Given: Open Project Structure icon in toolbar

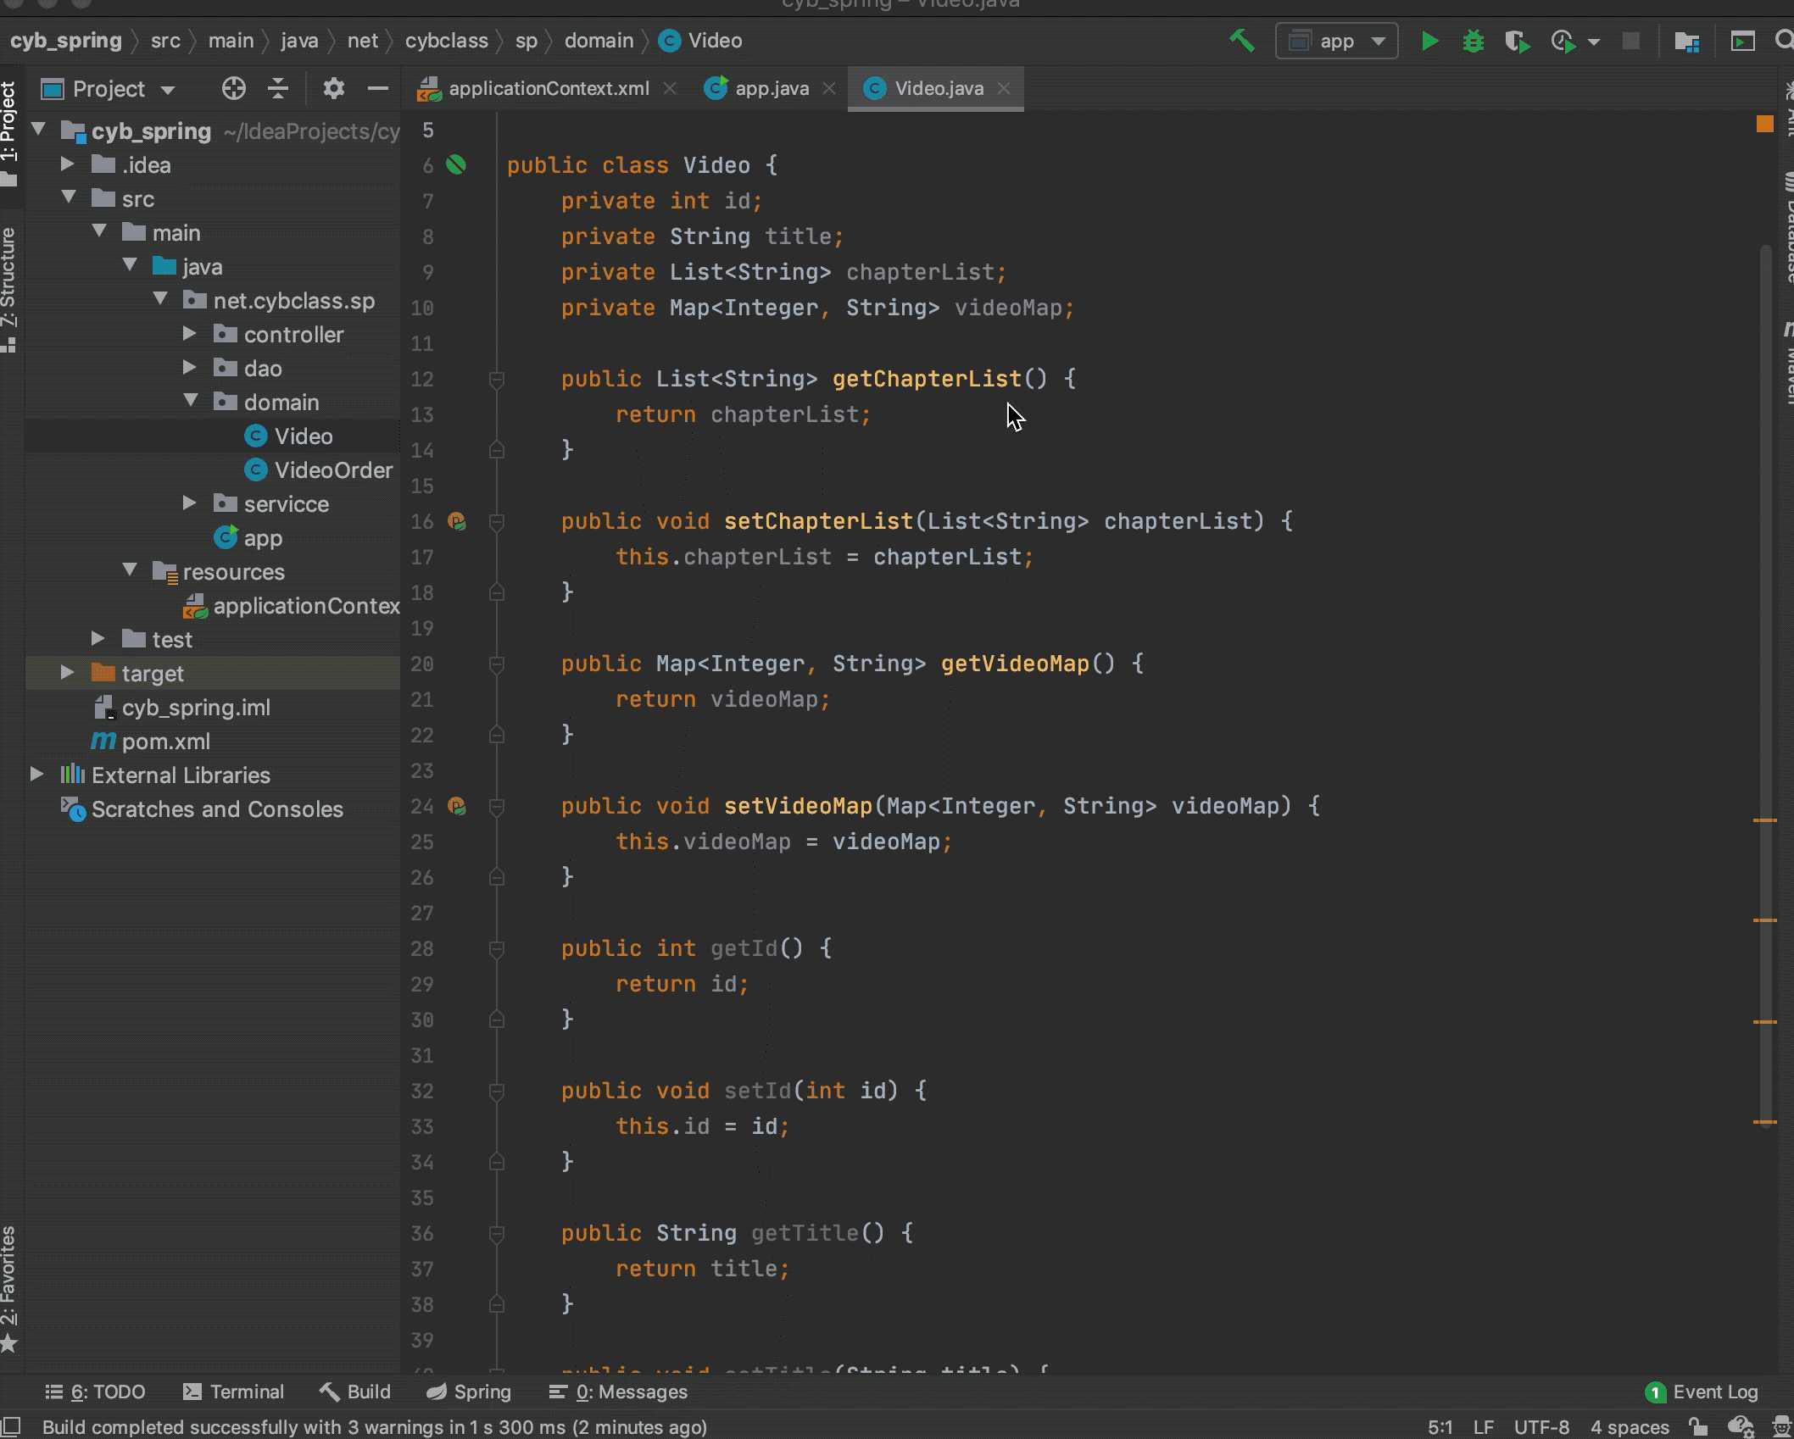Looking at the screenshot, I should (1687, 41).
